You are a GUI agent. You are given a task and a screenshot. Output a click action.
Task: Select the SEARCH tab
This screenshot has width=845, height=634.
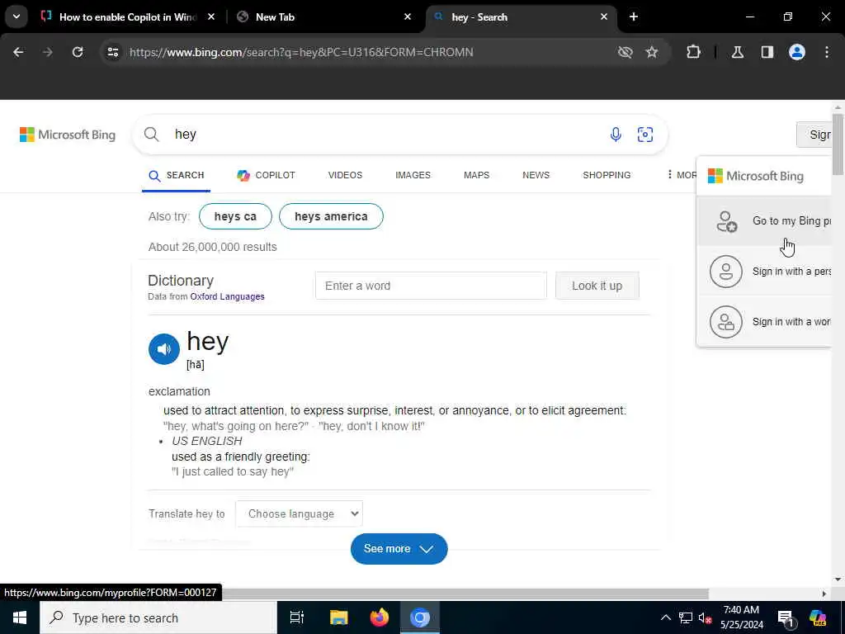click(x=177, y=175)
